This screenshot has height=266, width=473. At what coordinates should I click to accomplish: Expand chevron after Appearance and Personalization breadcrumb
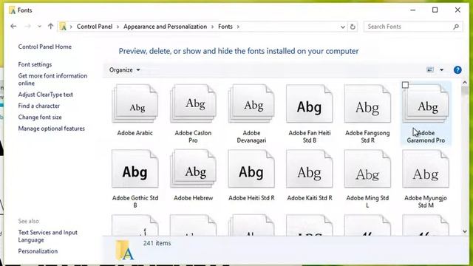tap(212, 27)
